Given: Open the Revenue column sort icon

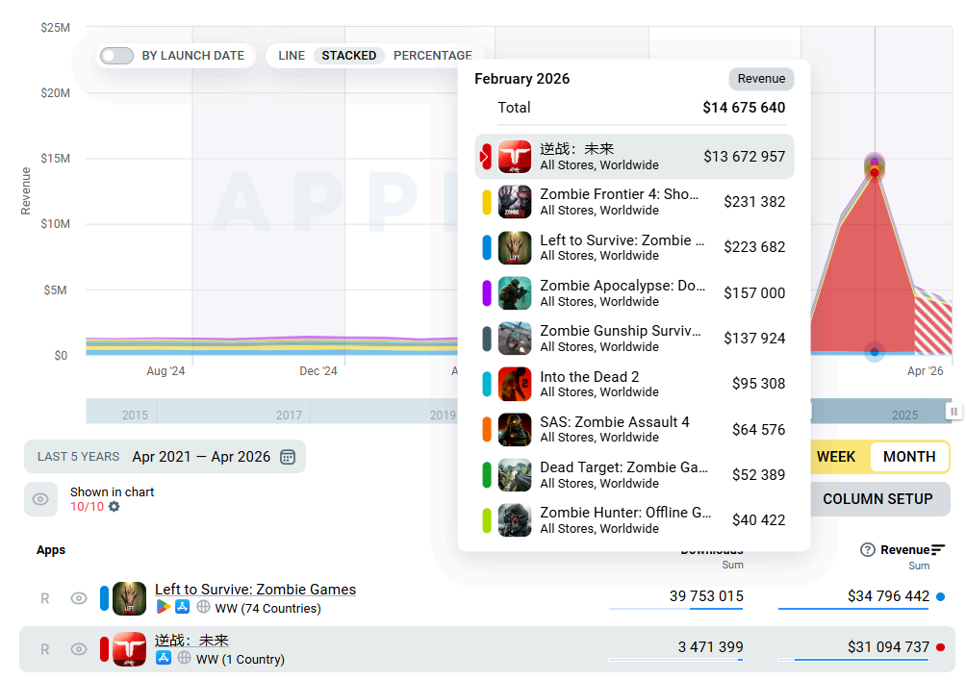Looking at the screenshot, I should [939, 550].
